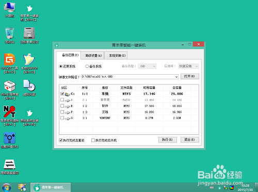Screen dimensions: 258x192
Task: Click the column header above 17.14G
Action: click(x=149, y=88)
